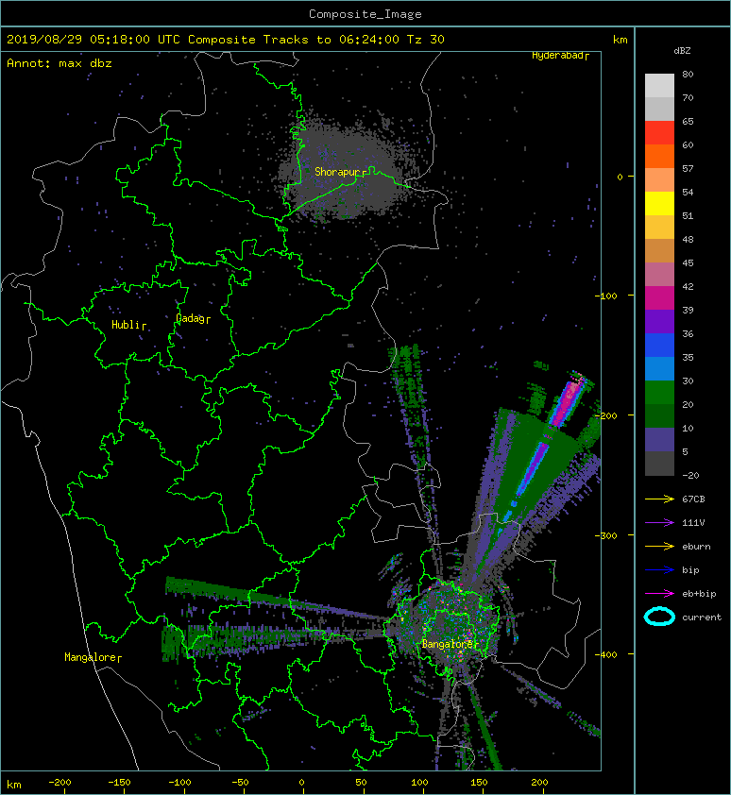Image resolution: width=731 pixels, height=795 pixels.
Task: Click the 0 tick on the x-axis
Action: pos(301,783)
